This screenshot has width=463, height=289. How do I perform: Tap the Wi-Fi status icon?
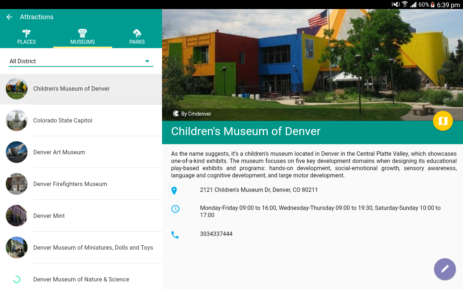click(405, 5)
